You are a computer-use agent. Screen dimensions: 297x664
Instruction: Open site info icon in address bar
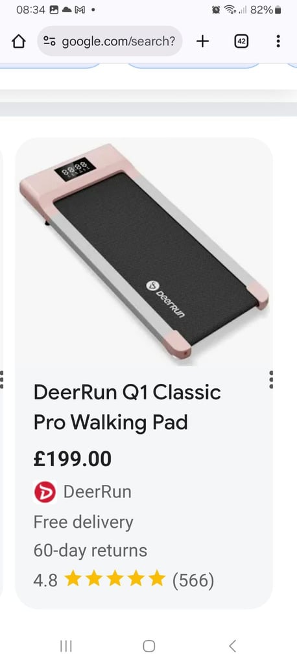[49, 41]
